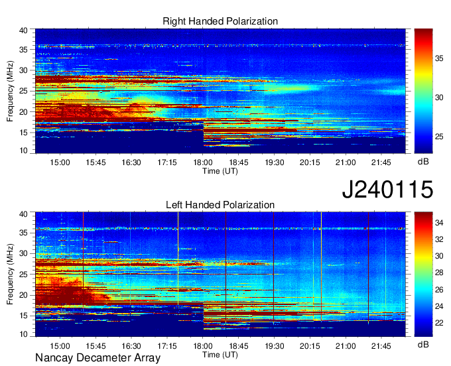Click the 10 MHz tick of Right Handed plot
This screenshot has width=451, height=366.
tap(23, 151)
